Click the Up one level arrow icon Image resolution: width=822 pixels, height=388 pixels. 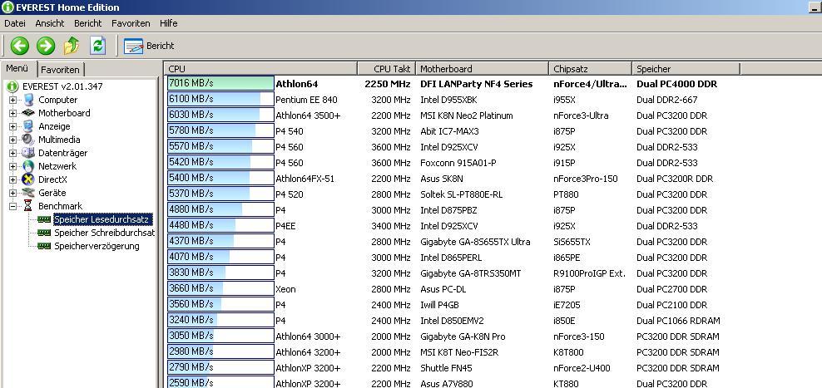pos(72,46)
